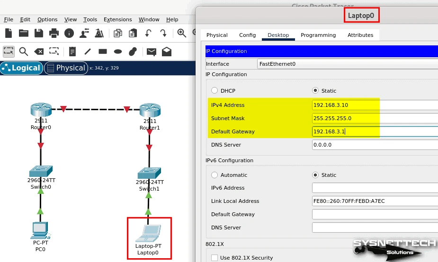Select the Laptop0 device on canvas
The width and height of the screenshot is (438, 262).
[x=148, y=234]
